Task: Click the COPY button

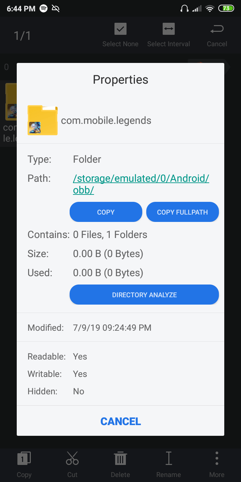Action: coord(106,212)
